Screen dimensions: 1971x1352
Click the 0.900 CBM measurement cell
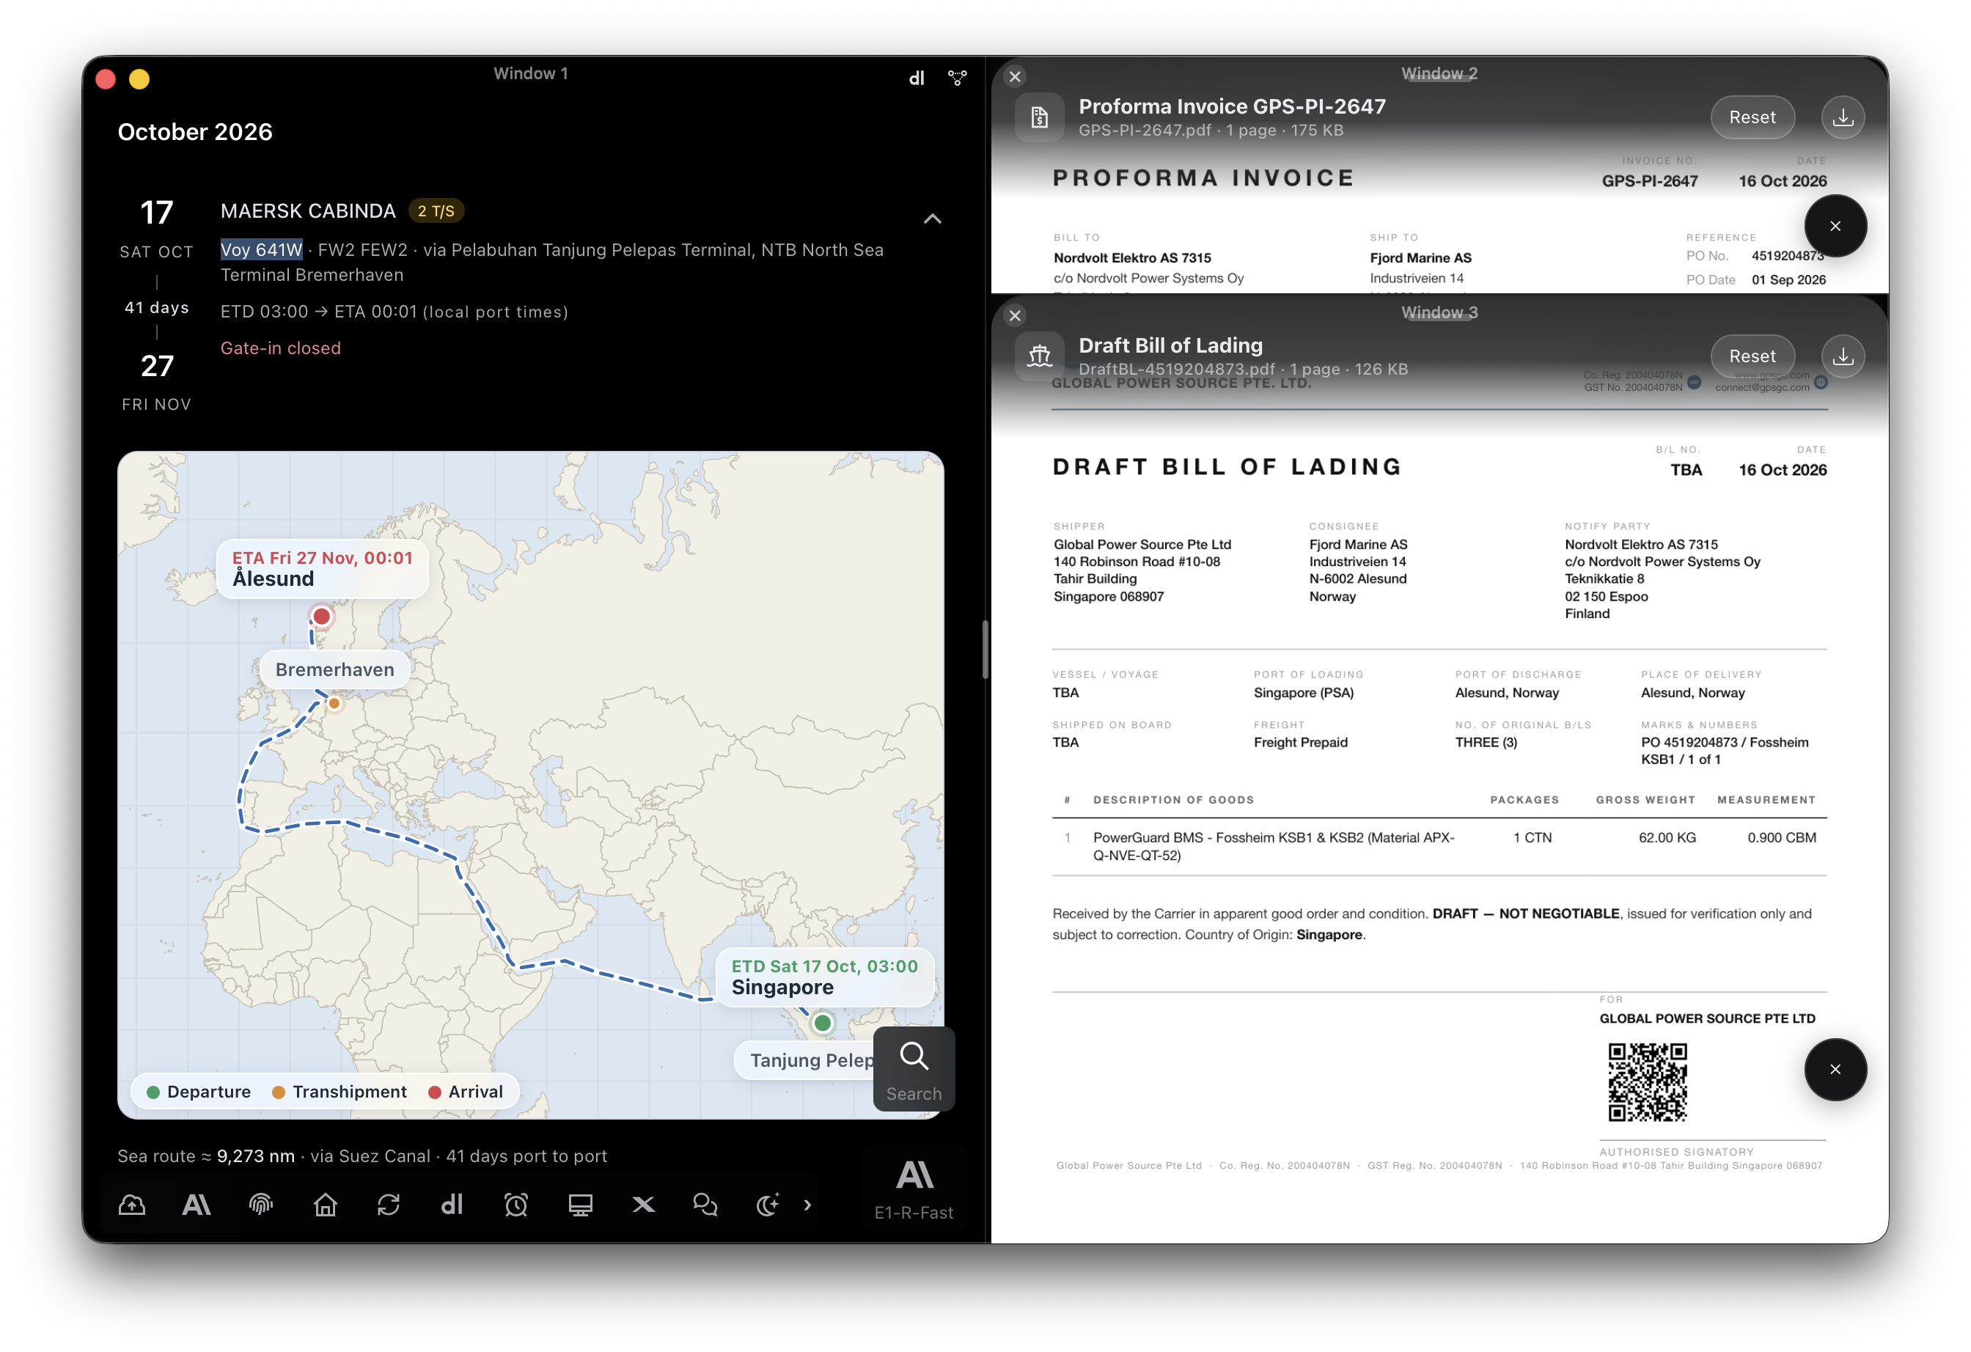(1781, 837)
